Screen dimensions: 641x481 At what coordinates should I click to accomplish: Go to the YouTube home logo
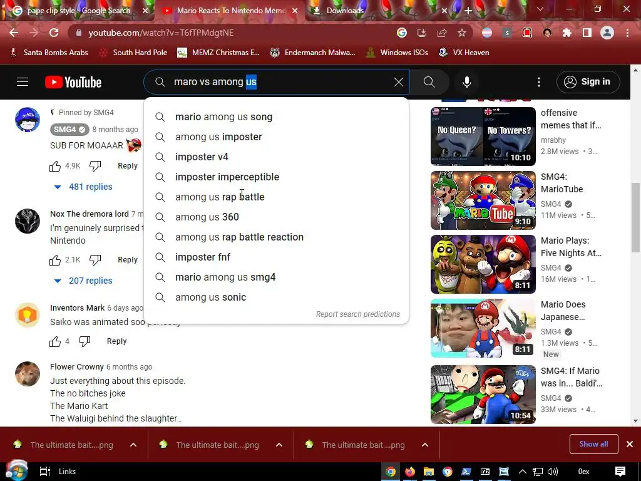click(73, 82)
